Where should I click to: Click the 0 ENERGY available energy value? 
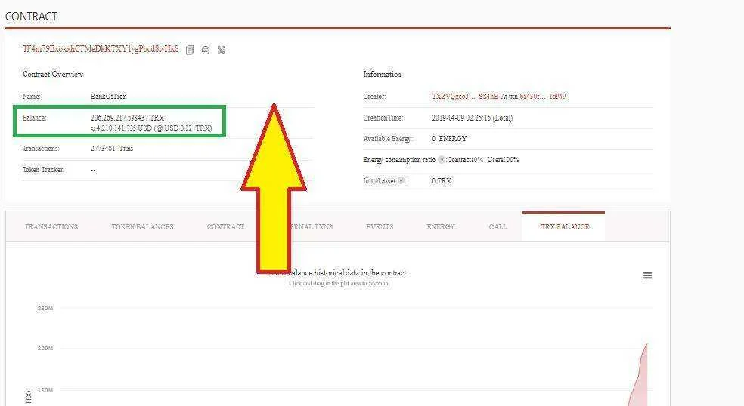[449, 139]
